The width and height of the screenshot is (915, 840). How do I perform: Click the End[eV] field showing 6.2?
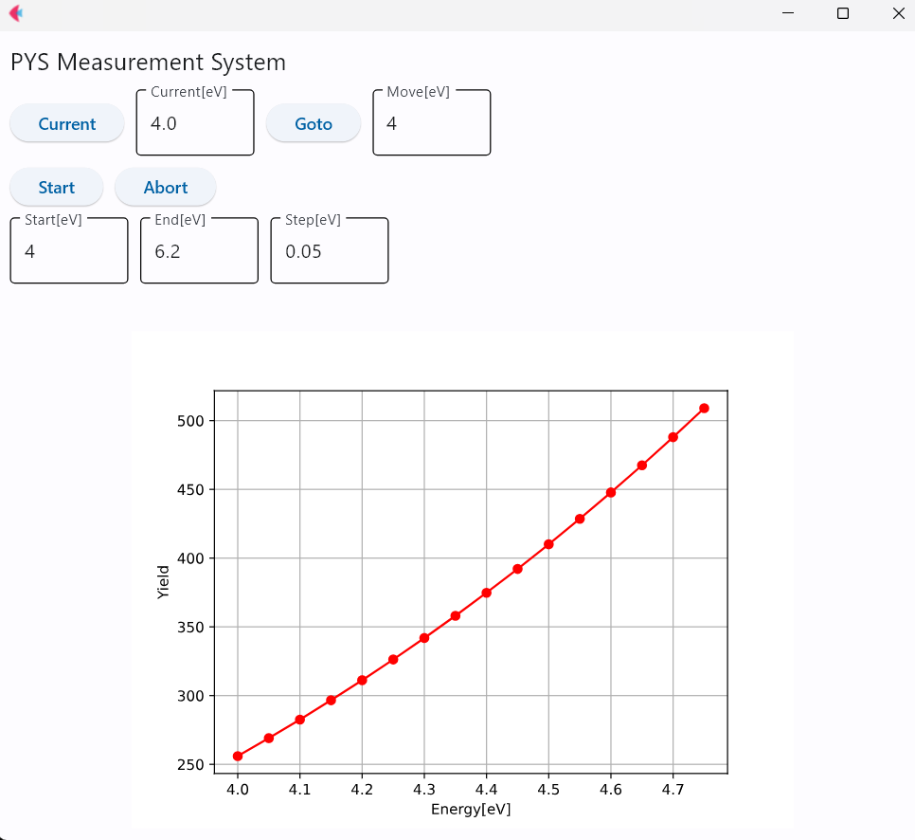point(199,250)
